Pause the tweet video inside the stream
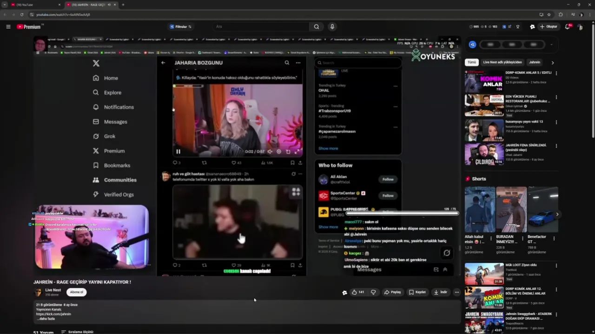595x334 pixels. 178,151
